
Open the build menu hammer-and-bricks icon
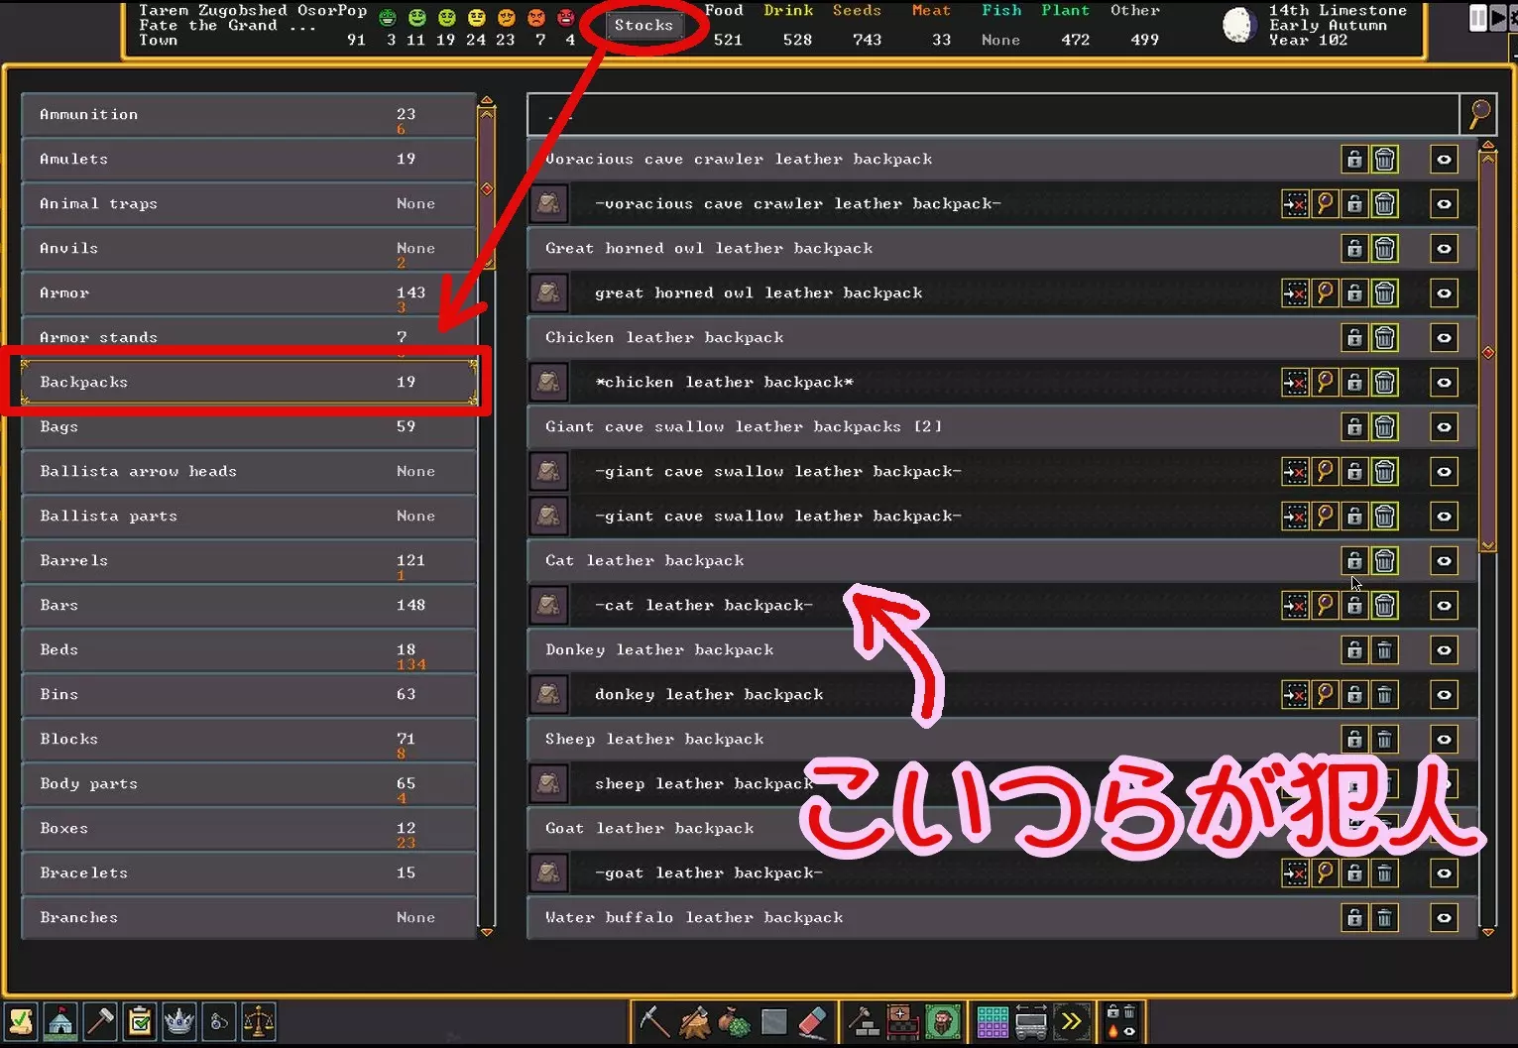pyautogui.click(x=864, y=1021)
